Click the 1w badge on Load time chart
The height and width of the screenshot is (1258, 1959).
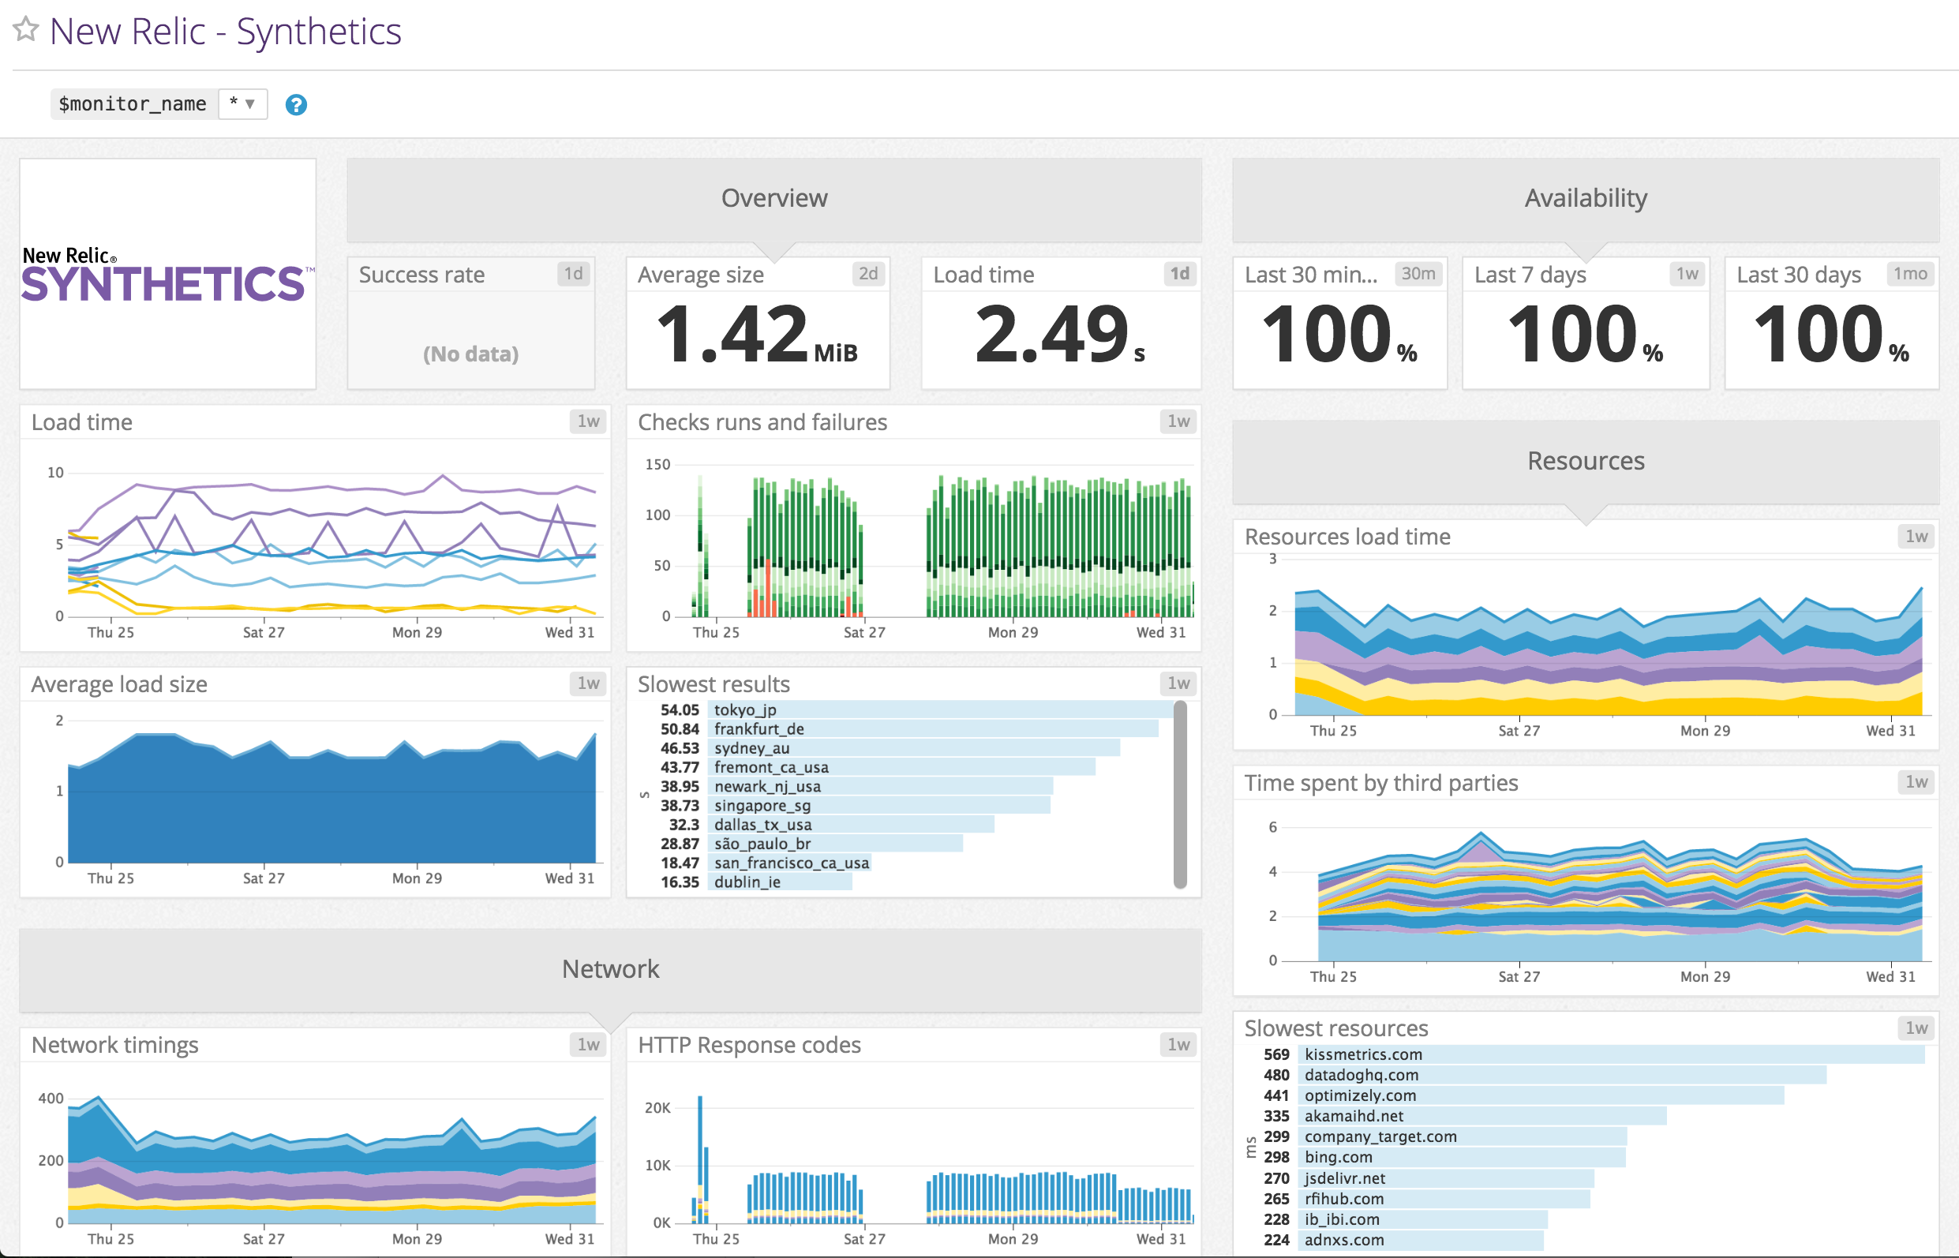point(586,421)
